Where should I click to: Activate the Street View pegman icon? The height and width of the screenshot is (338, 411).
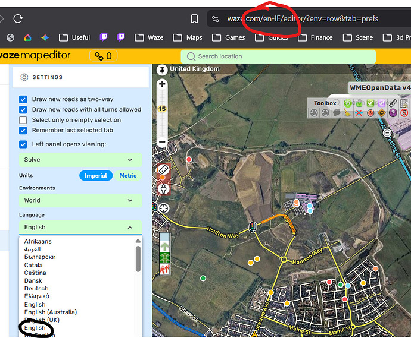[164, 189]
